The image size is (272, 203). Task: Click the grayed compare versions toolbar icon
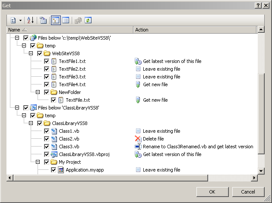[78, 20]
